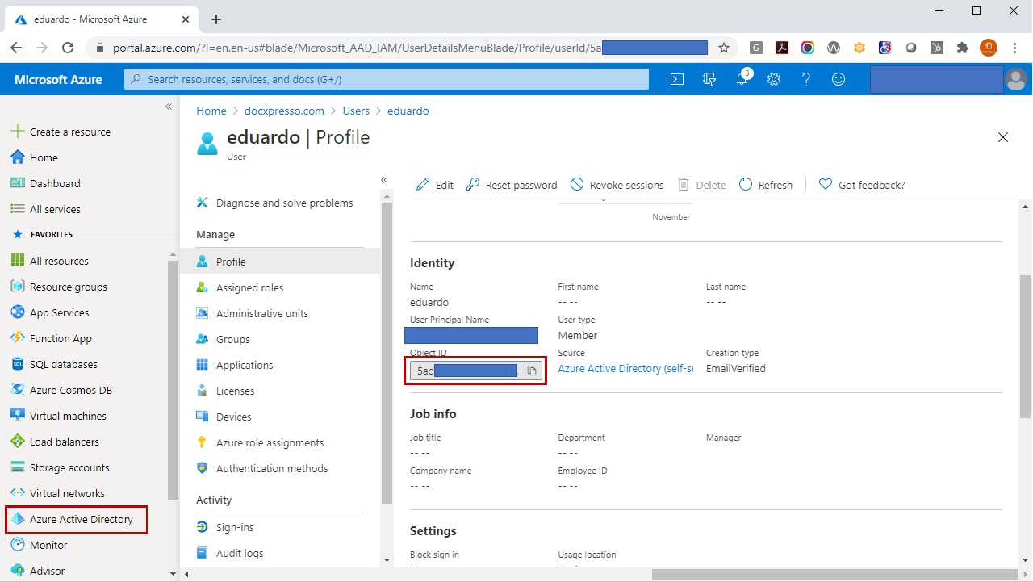Focus the Azure search resources box
Image resolution: width=1033 pixels, height=582 pixels.
coord(387,79)
